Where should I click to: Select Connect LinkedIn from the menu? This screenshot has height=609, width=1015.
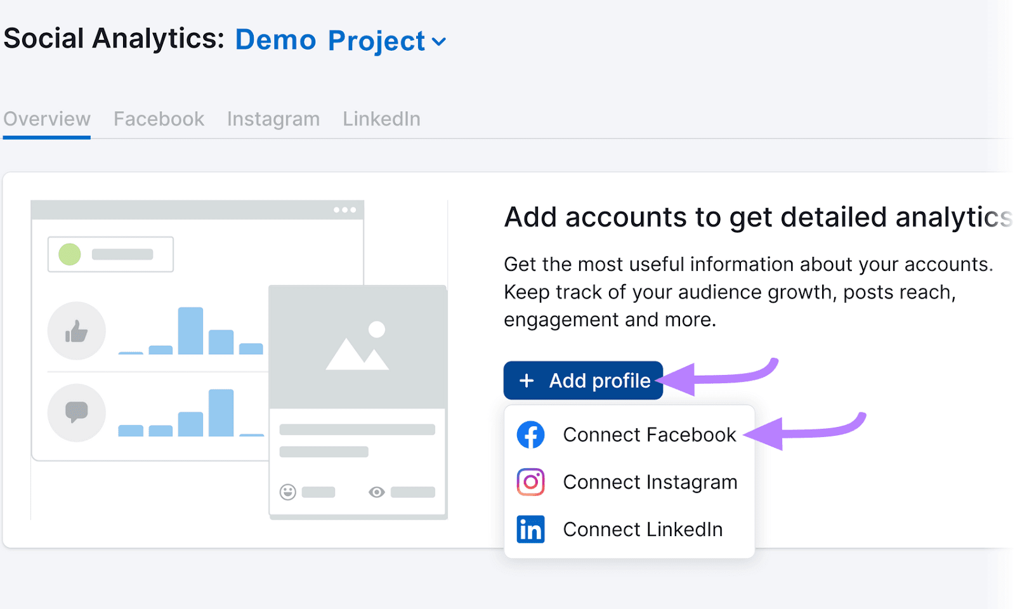(x=643, y=529)
